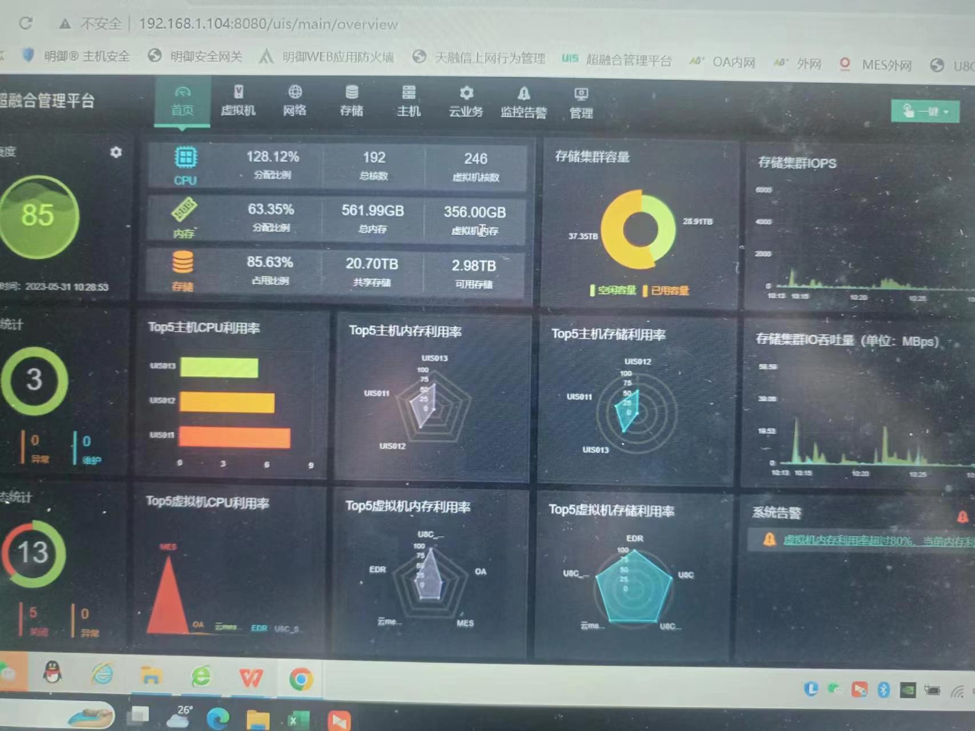Viewport: 975px width, 731px height.
Task: Select the 存储 navigation icon
Action: (351, 92)
